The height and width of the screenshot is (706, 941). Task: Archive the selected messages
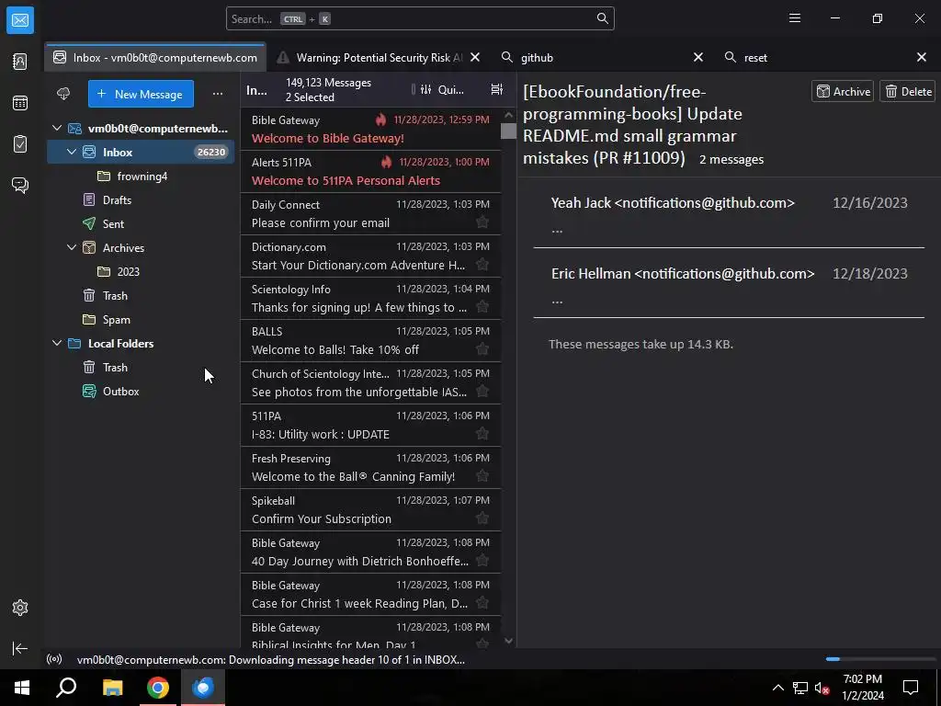point(843,91)
